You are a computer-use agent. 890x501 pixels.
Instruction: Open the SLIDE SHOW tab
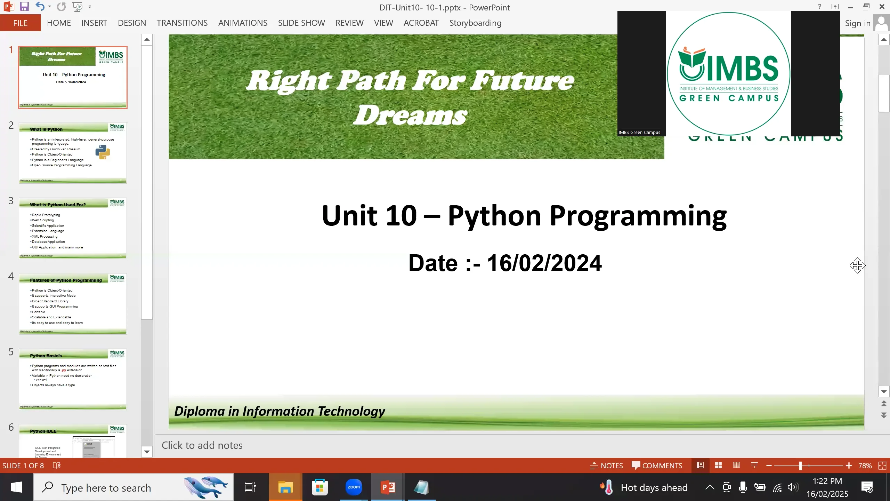pyautogui.click(x=301, y=23)
